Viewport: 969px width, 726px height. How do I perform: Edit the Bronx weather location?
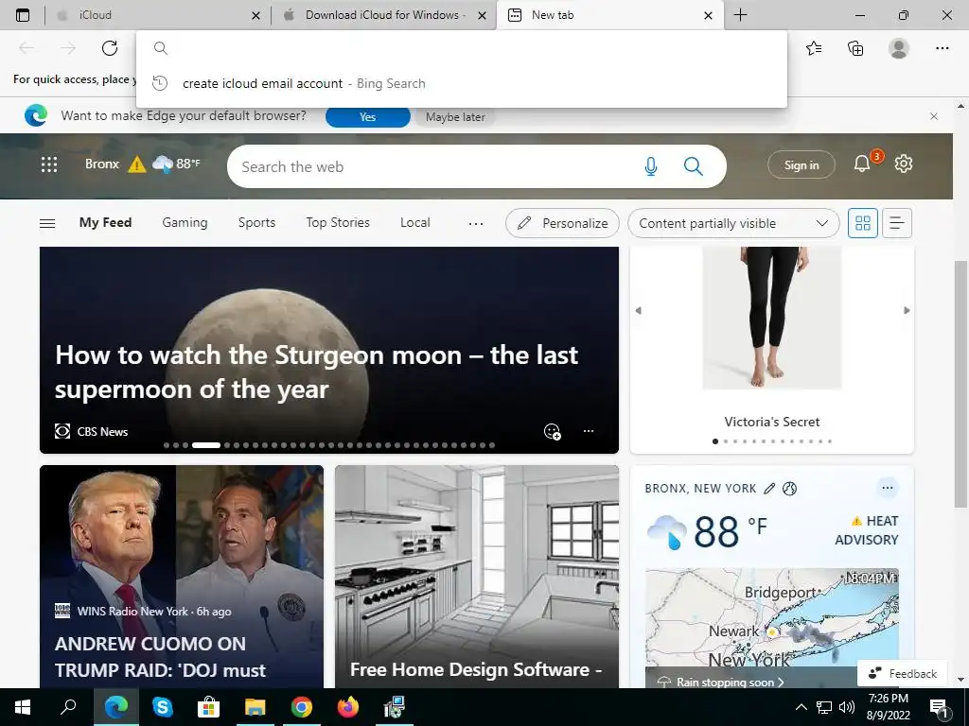click(769, 489)
